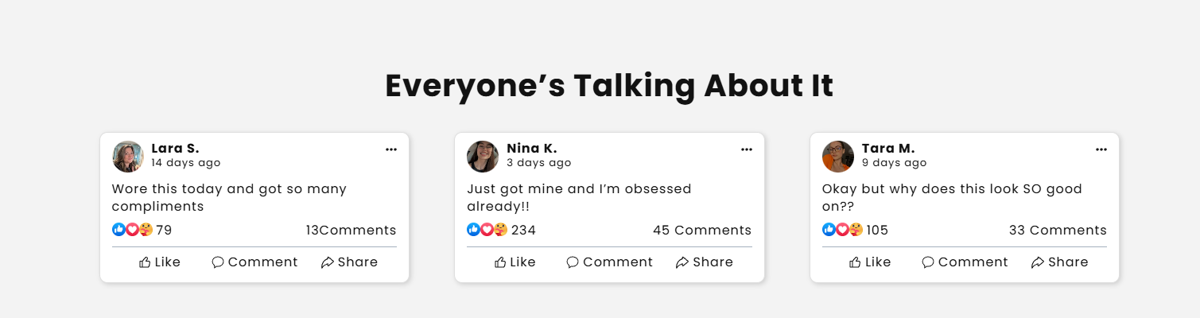This screenshot has height=318, width=1200.
Task: Share Tara M. post via arrow icon
Action: click(x=1037, y=262)
